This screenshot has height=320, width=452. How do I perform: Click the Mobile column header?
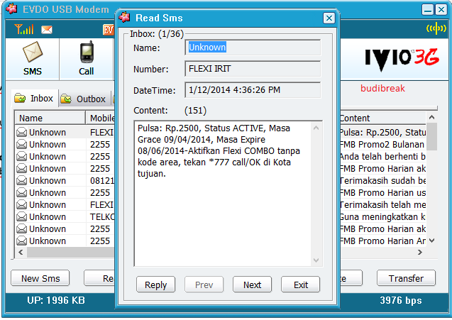point(100,118)
